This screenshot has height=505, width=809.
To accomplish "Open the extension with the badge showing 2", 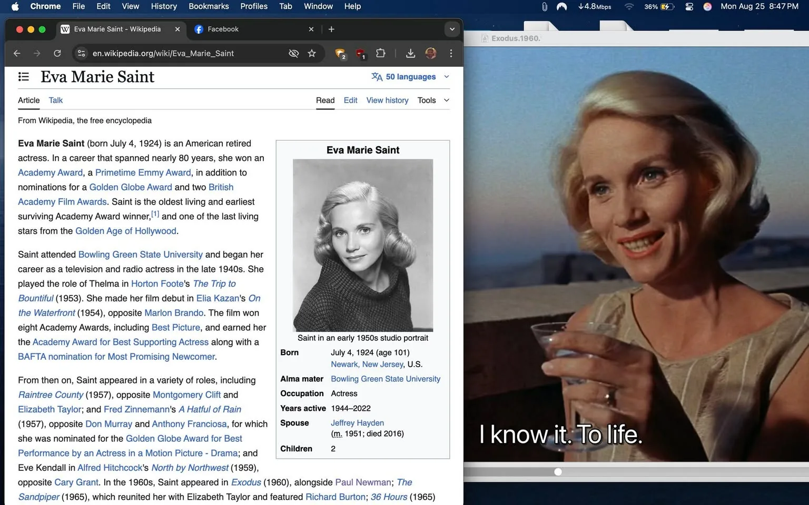I will 340,53.
